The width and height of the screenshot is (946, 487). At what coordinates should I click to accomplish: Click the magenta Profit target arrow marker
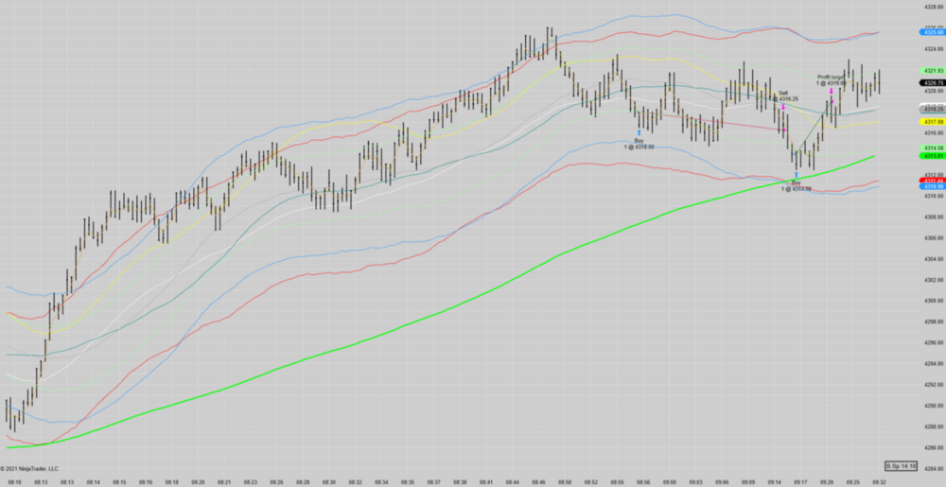[x=831, y=91]
